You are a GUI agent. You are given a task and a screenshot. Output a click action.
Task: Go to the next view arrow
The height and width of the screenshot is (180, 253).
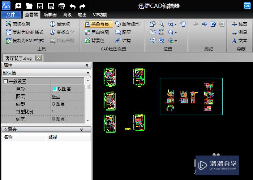(204, 24)
